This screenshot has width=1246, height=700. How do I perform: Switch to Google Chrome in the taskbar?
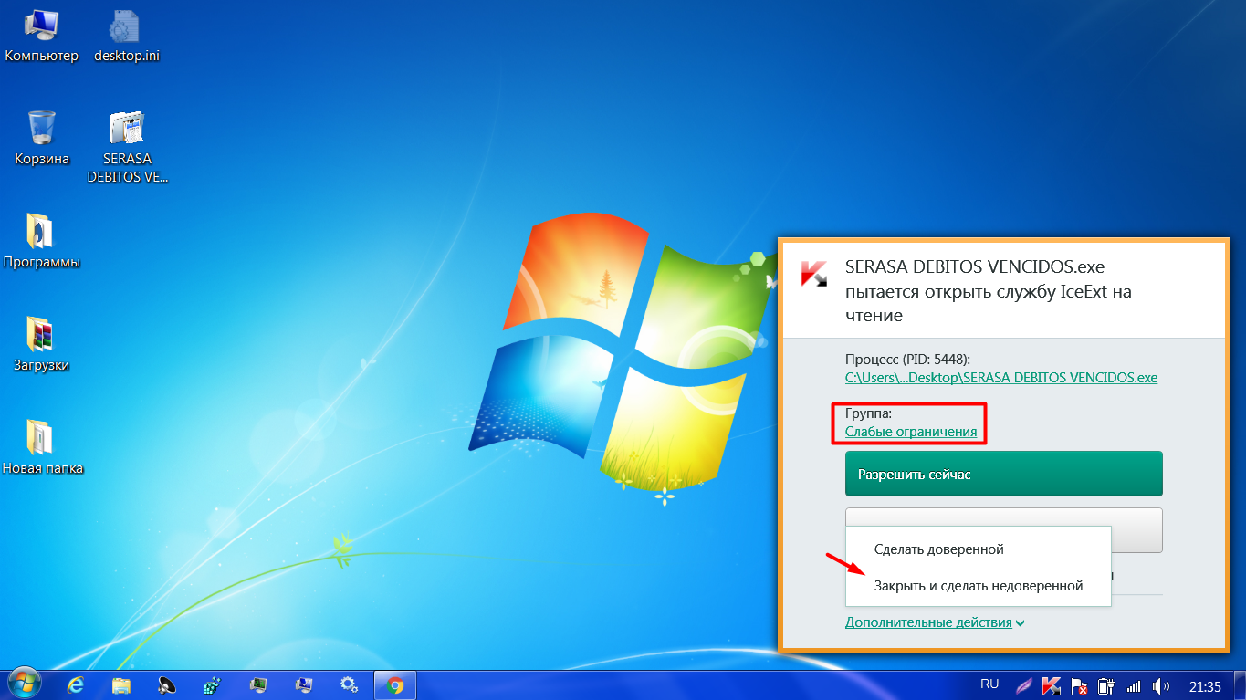pyautogui.click(x=395, y=684)
